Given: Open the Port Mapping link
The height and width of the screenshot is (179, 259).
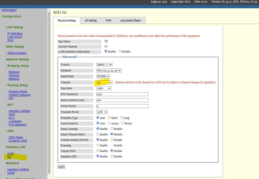Looking at the screenshot, I should click(x=17, y=125).
